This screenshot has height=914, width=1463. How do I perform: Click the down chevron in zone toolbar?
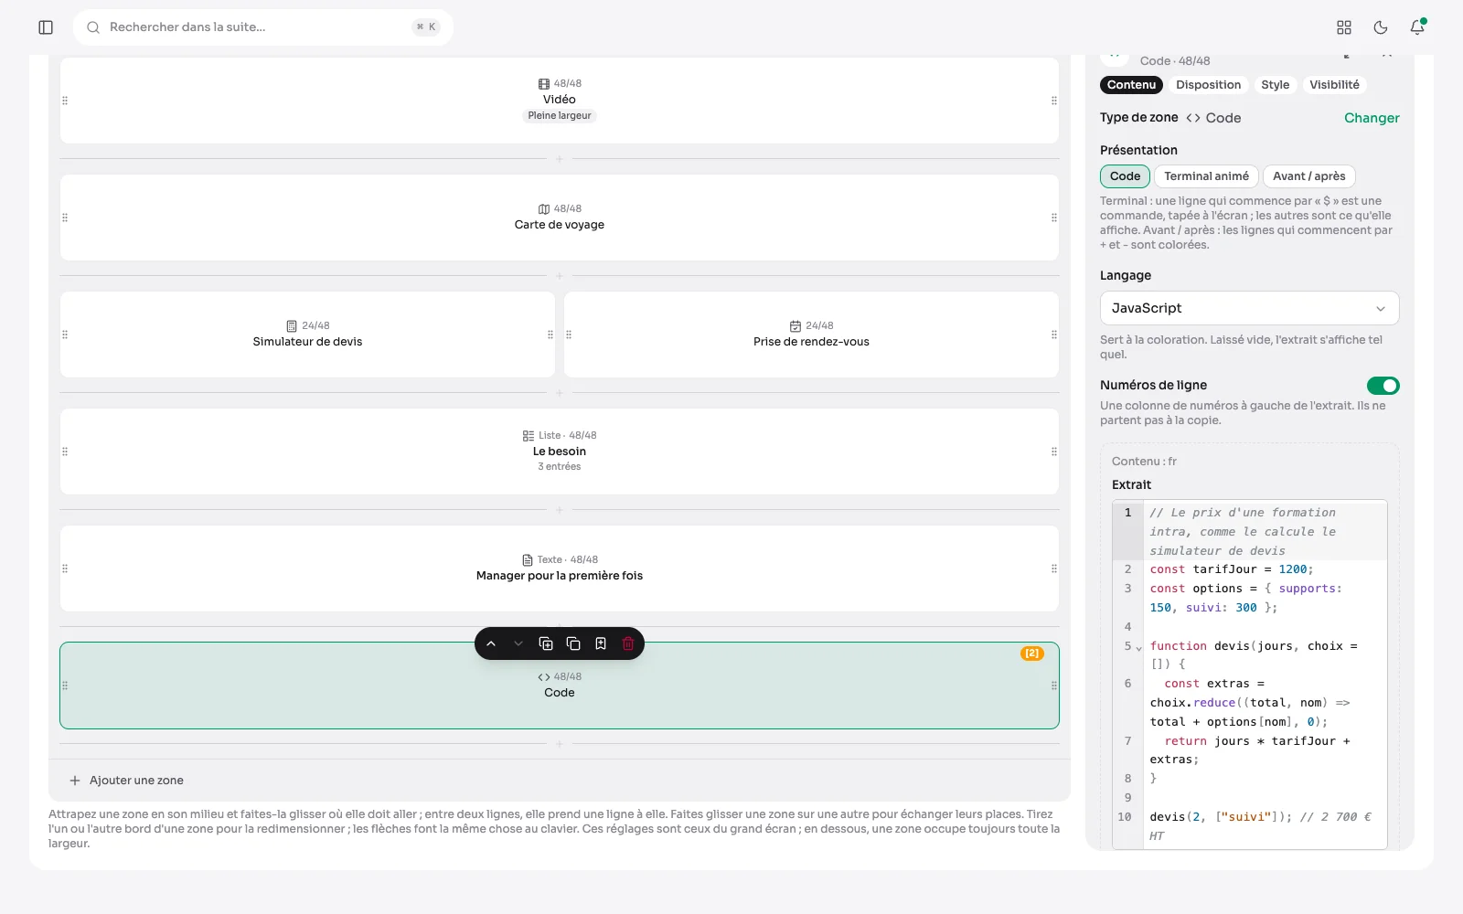518,643
